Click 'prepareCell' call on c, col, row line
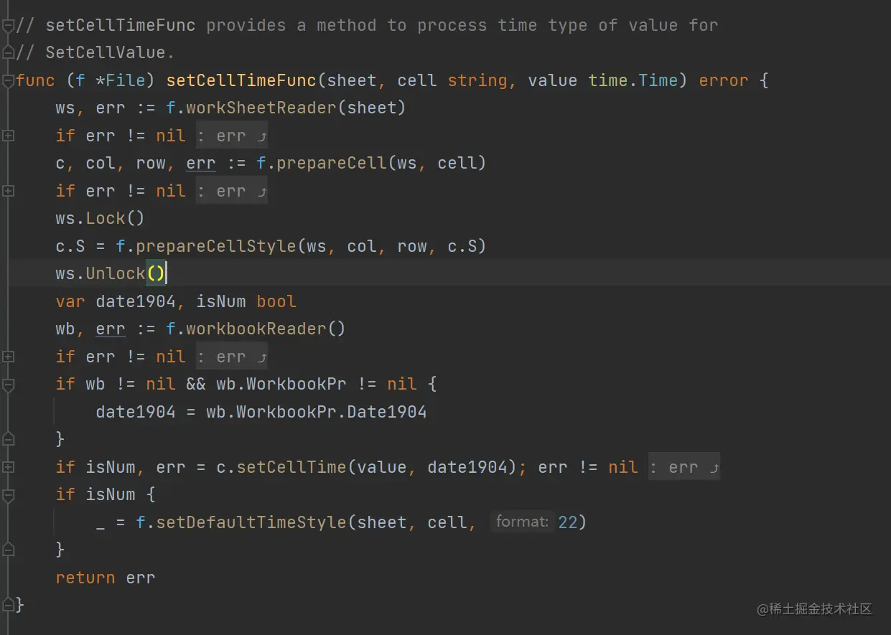The width and height of the screenshot is (891, 635). (332, 163)
